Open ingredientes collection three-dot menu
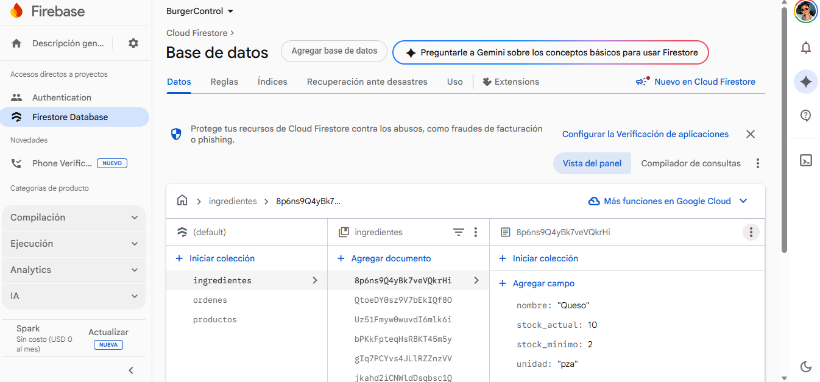Image resolution: width=820 pixels, height=382 pixels. point(476,232)
